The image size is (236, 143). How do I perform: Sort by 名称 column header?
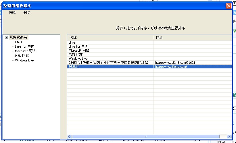coord(110,37)
